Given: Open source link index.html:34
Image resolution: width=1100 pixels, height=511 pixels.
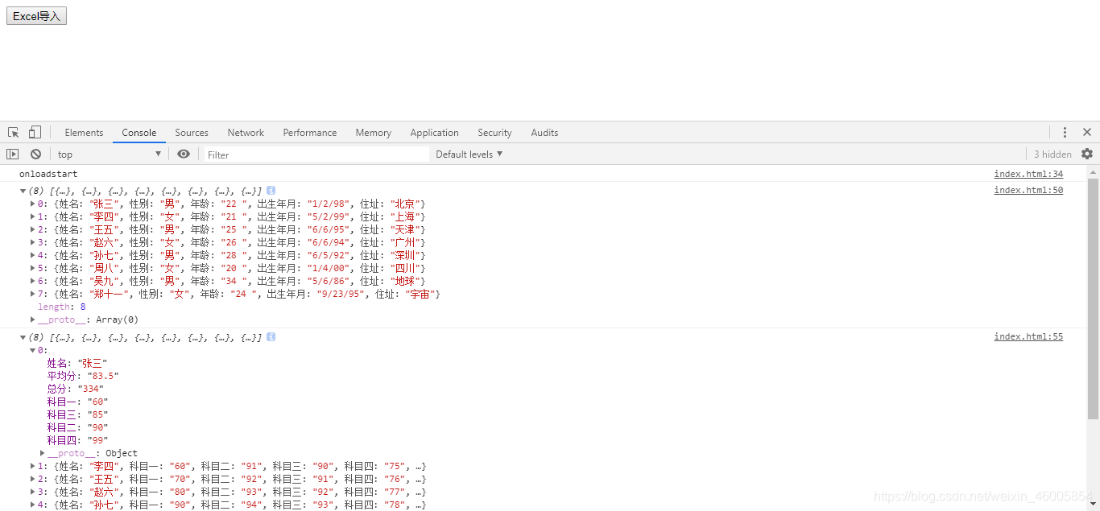Looking at the screenshot, I should point(1028,174).
